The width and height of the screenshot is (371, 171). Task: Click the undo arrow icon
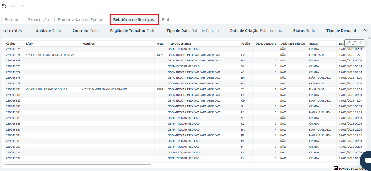[x=13, y=6]
